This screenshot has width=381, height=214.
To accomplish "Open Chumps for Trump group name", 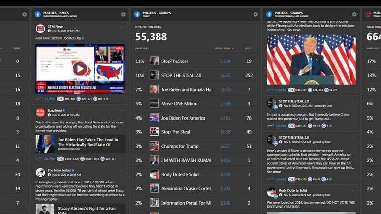I will 180,146.
